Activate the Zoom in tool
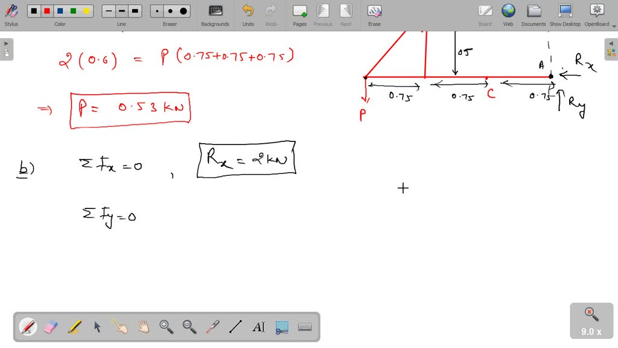The width and height of the screenshot is (618, 348). click(x=166, y=326)
